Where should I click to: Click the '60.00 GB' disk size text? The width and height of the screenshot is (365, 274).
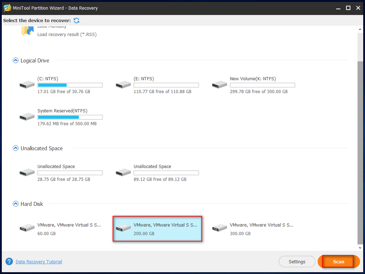pyautogui.click(x=47, y=234)
